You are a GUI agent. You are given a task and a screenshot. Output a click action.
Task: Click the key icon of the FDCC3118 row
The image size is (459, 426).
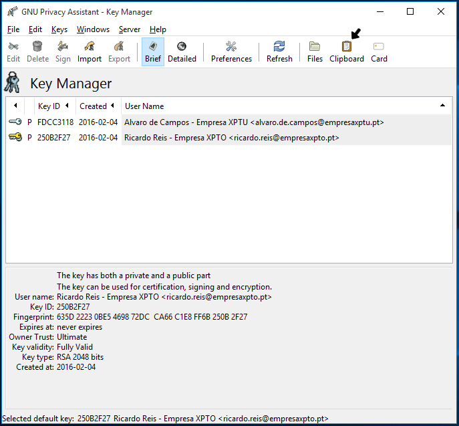coord(15,122)
